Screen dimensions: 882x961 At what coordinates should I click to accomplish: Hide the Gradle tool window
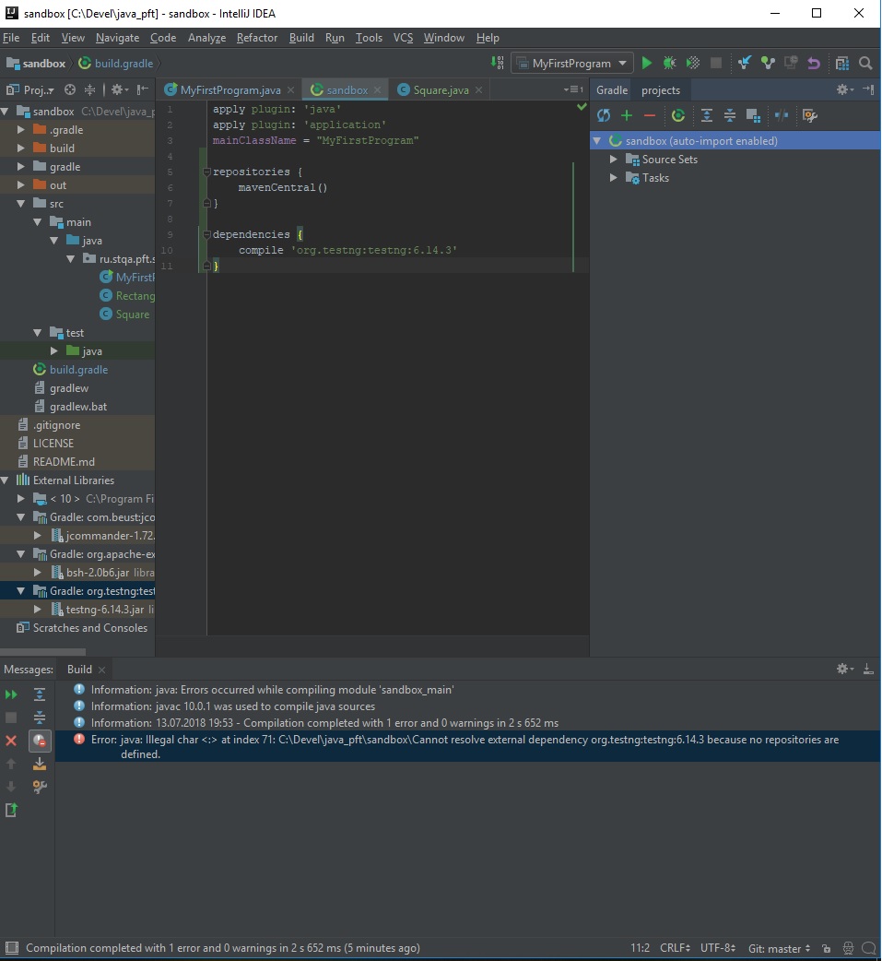868,89
